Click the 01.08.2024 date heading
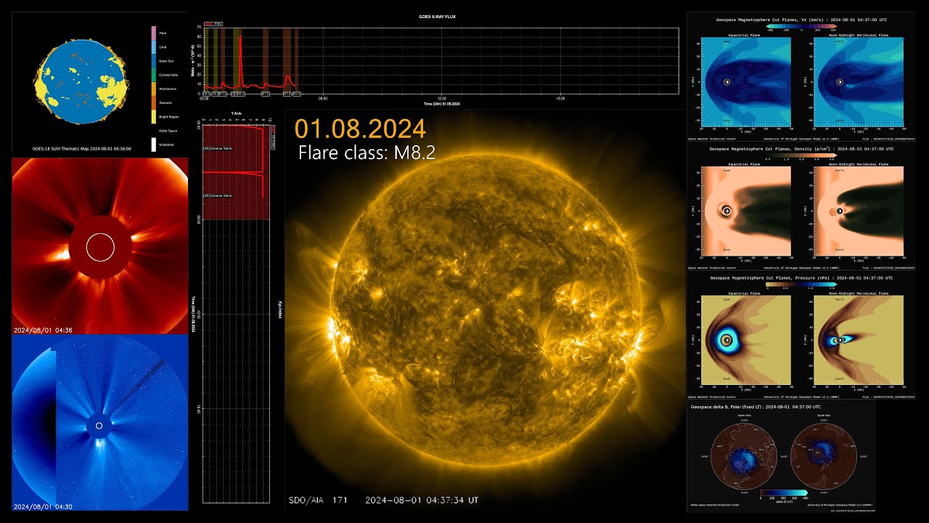This screenshot has width=929, height=523. coord(360,129)
